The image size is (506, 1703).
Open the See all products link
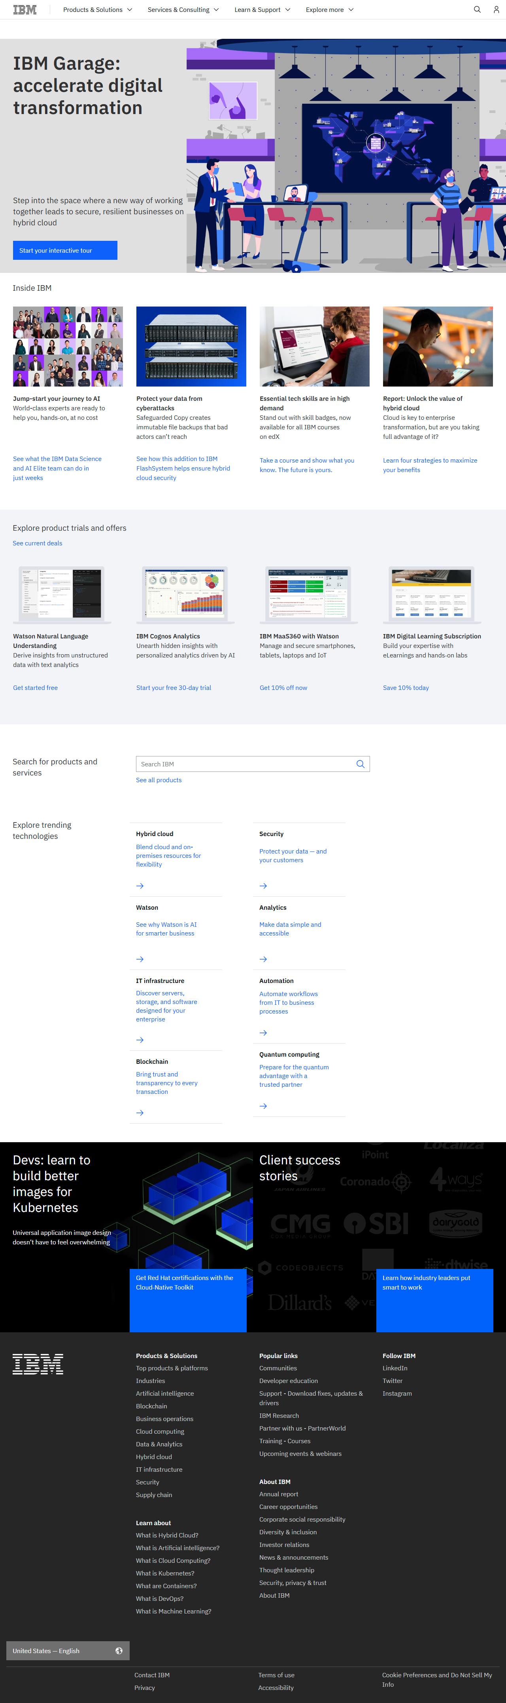(159, 779)
